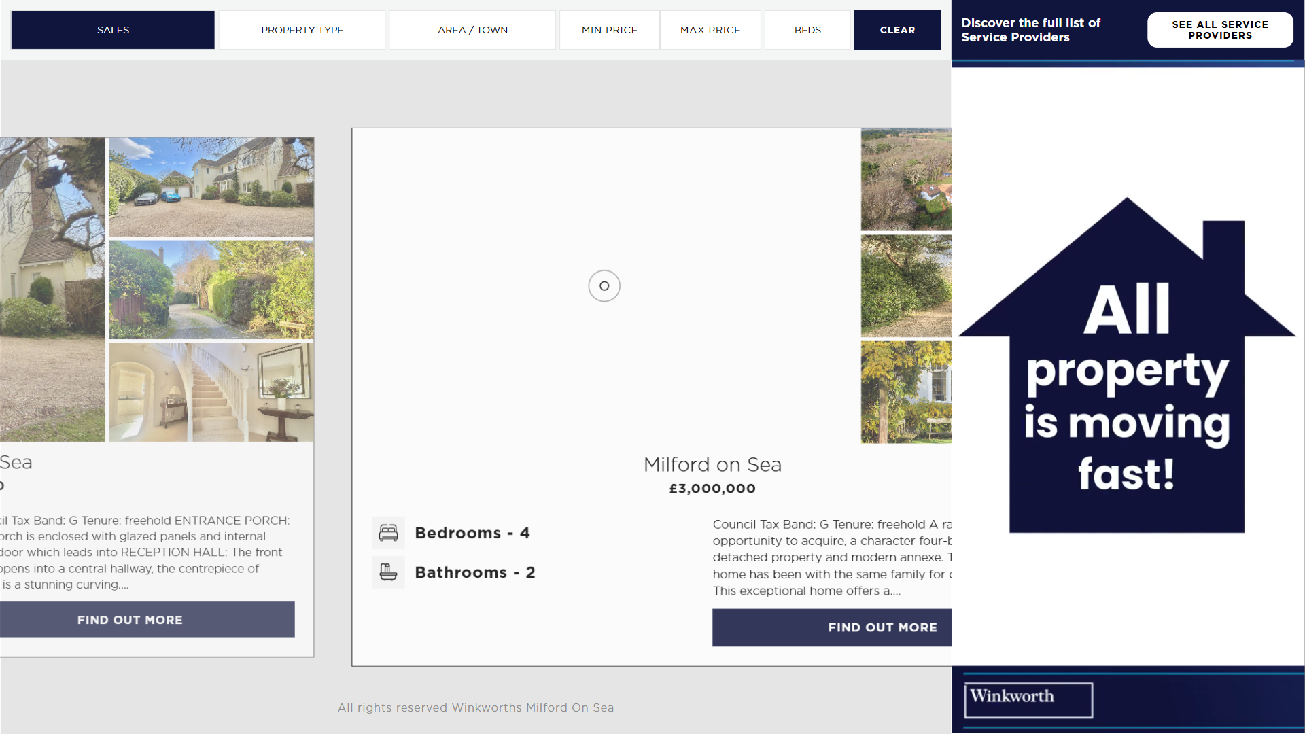The width and height of the screenshot is (1305, 734).
Task: Open the aerial woodland thumbnail photo
Action: click(905, 180)
